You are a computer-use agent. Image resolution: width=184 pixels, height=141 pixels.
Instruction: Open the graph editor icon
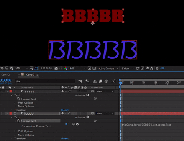pyautogui.click(x=113, y=81)
